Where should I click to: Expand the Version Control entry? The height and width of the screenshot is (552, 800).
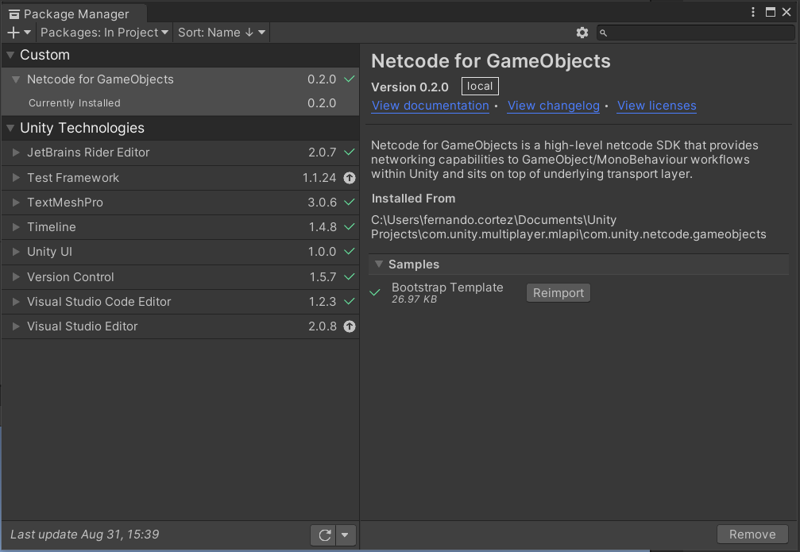tap(16, 277)
